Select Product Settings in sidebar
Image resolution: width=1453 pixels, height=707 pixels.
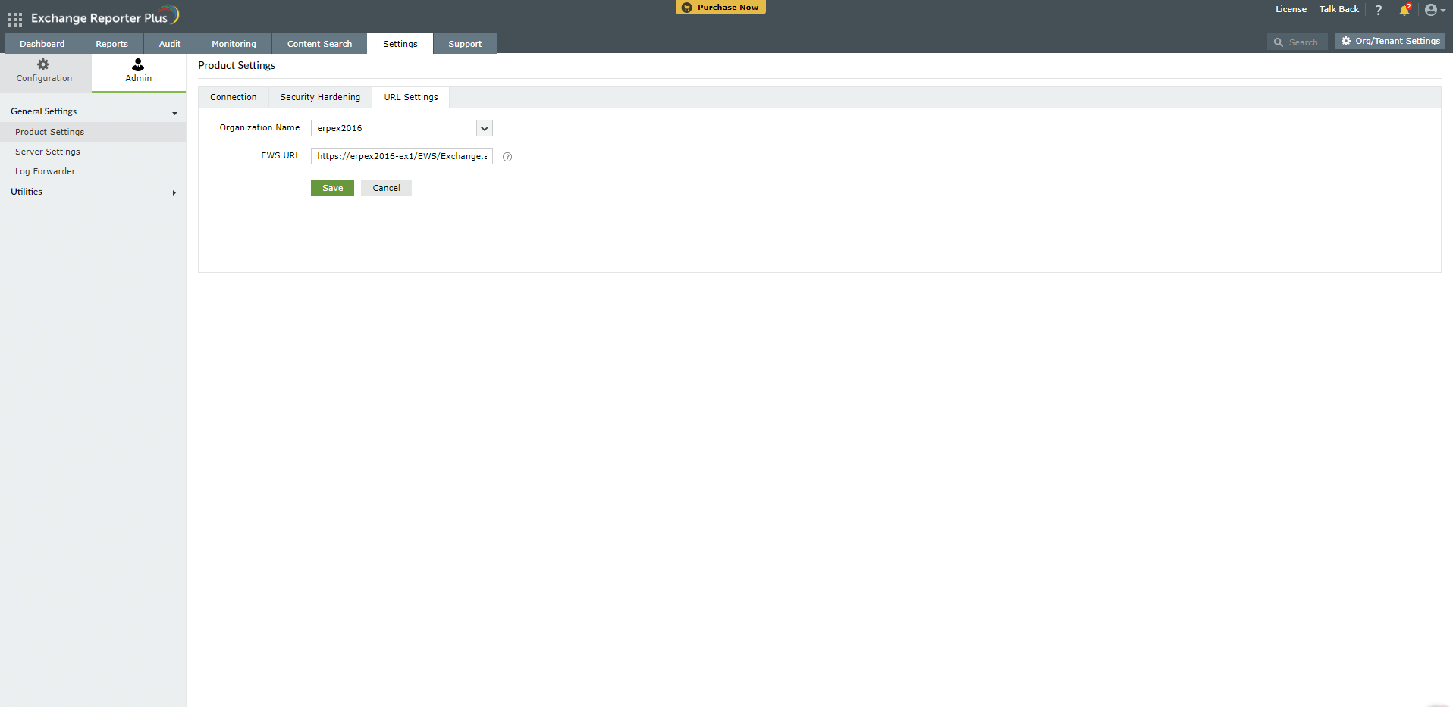point(93,132)
